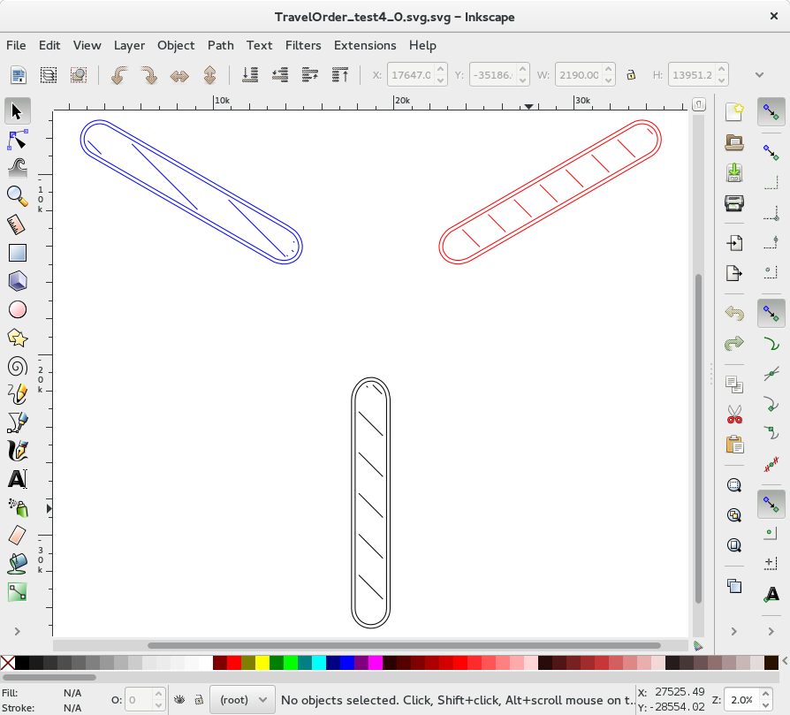The image size is (790, 715).
Task: Select the Spiral tool
Action: click(17, 366)
